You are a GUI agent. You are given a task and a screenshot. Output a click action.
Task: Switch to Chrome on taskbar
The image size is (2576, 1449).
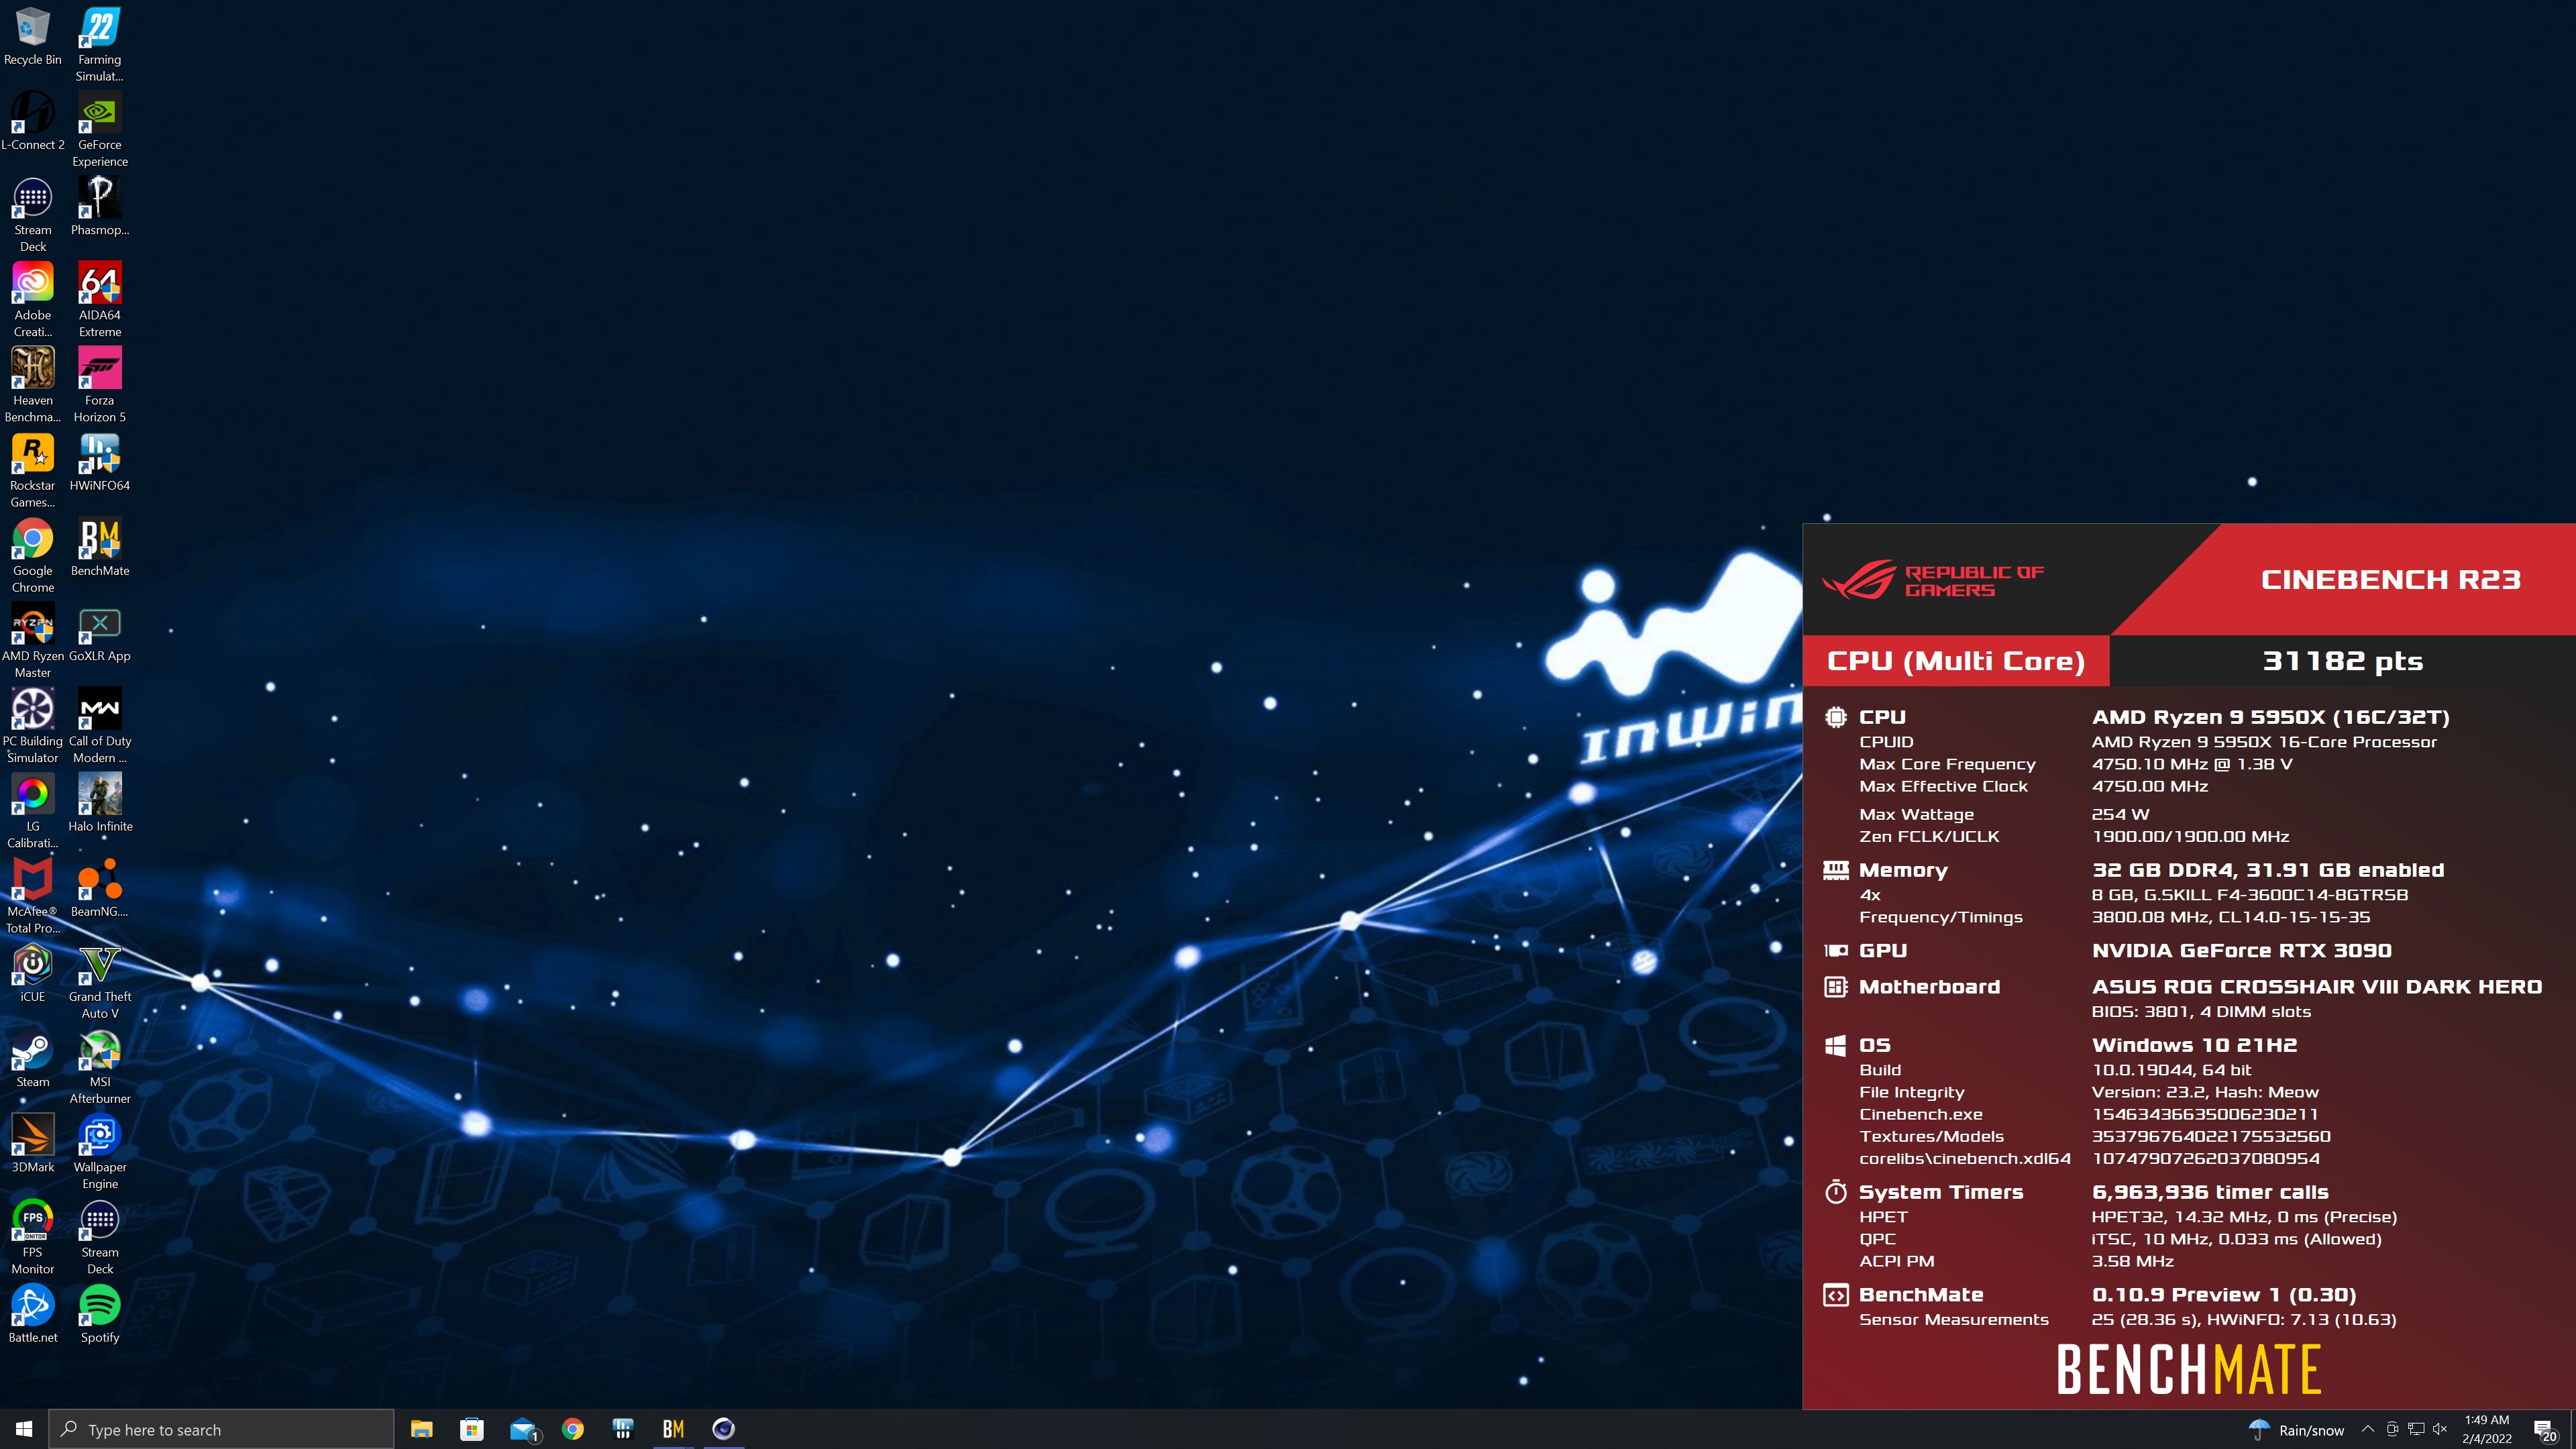[x=573, y=1429]
